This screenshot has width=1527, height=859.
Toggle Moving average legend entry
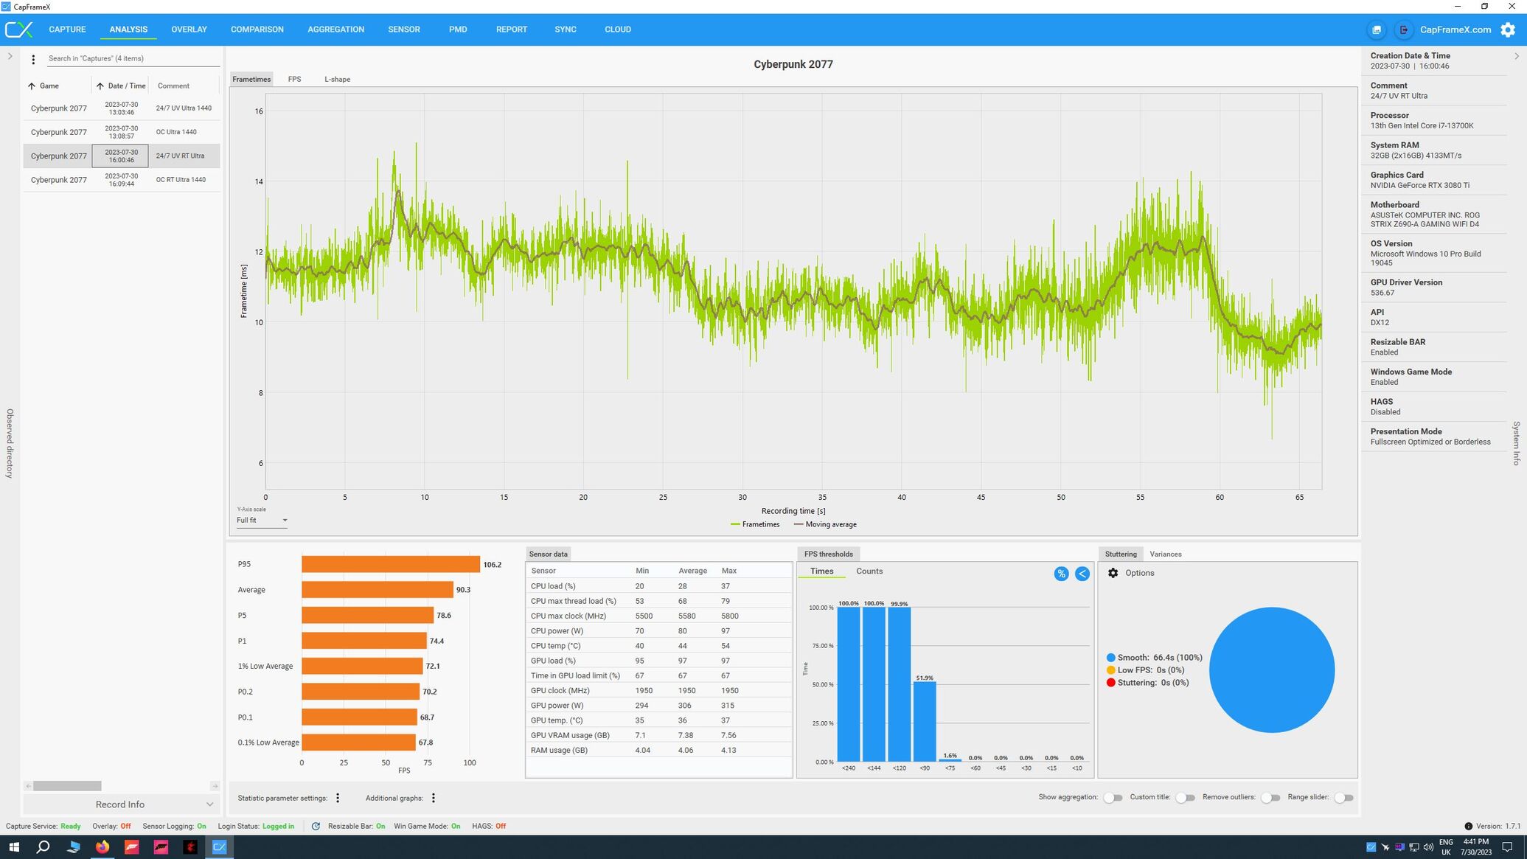(x=825, y=524)
